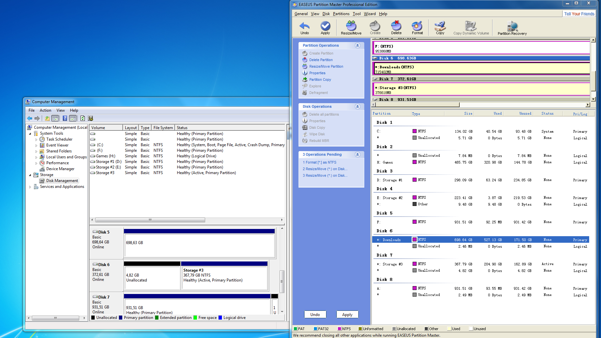Click the Up folder toolbar icon

coord(47,118)
